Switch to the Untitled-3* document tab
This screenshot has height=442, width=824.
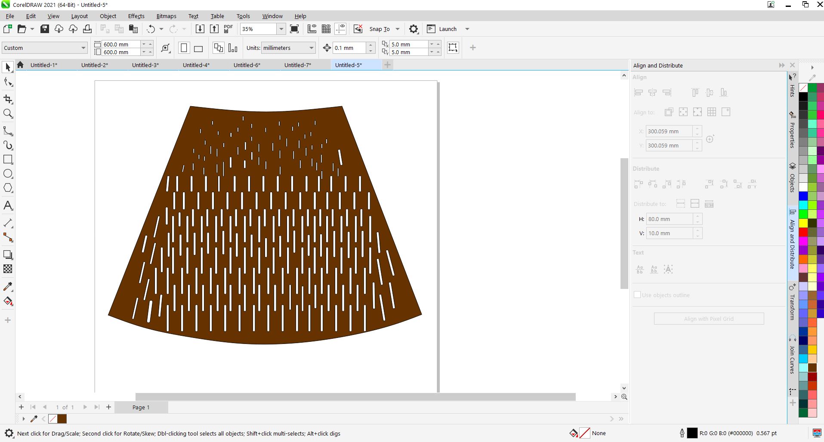[145, 65]
